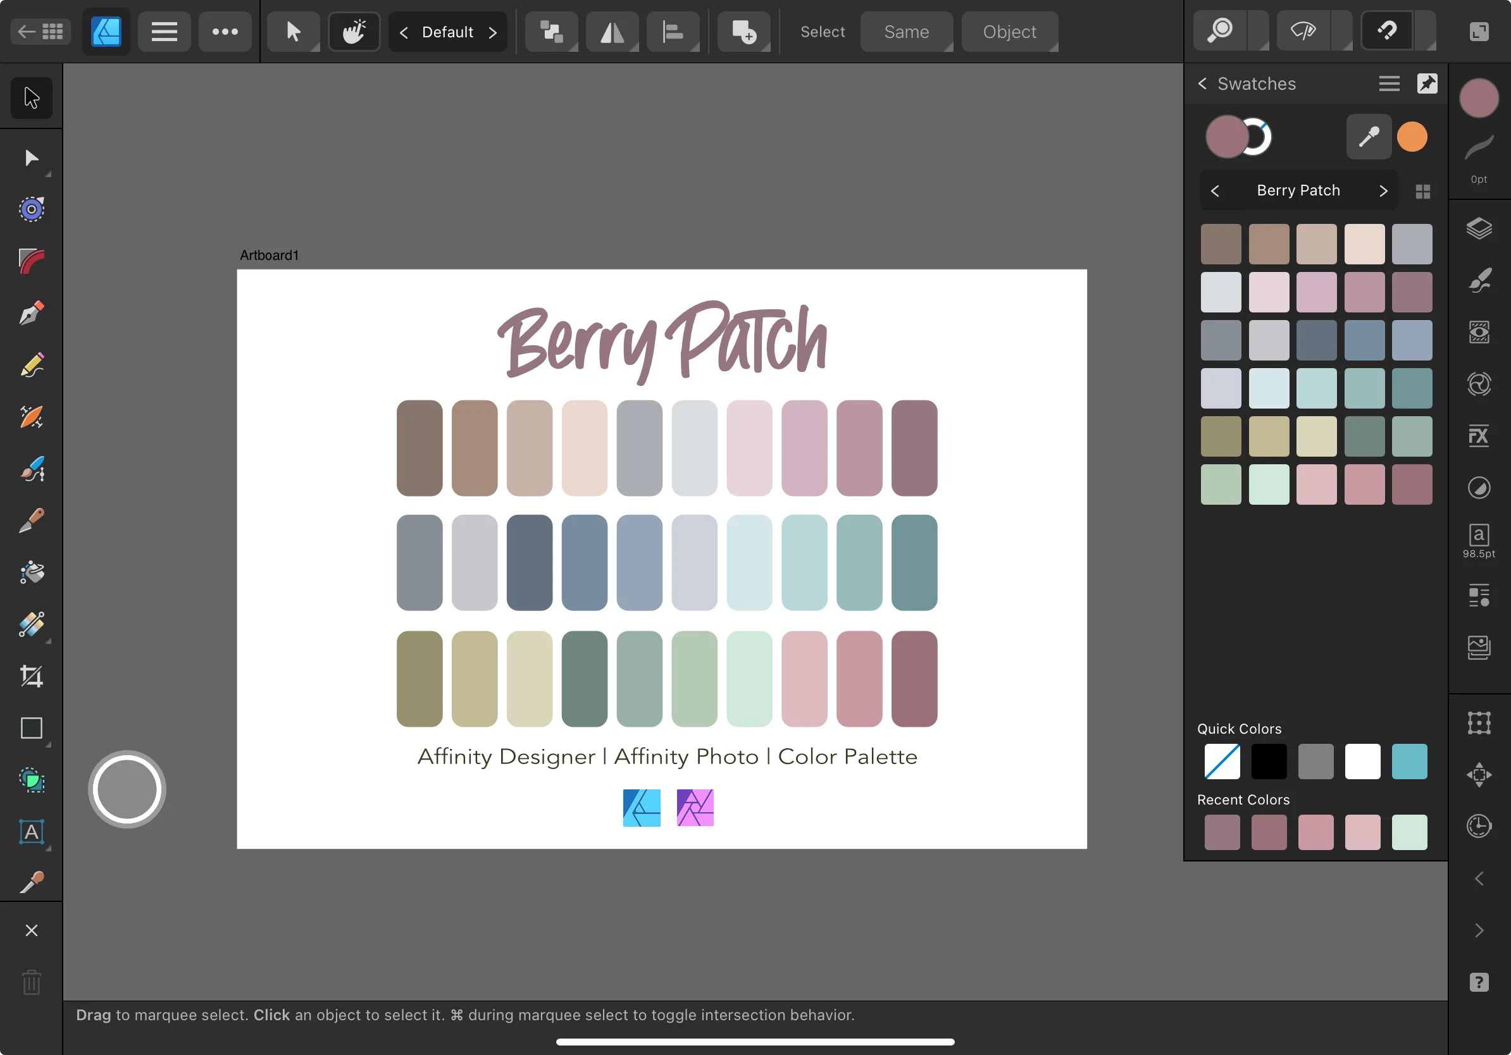Select the Crop tool
This screenshot has width=1511, height=1055.
coord(31,676)
